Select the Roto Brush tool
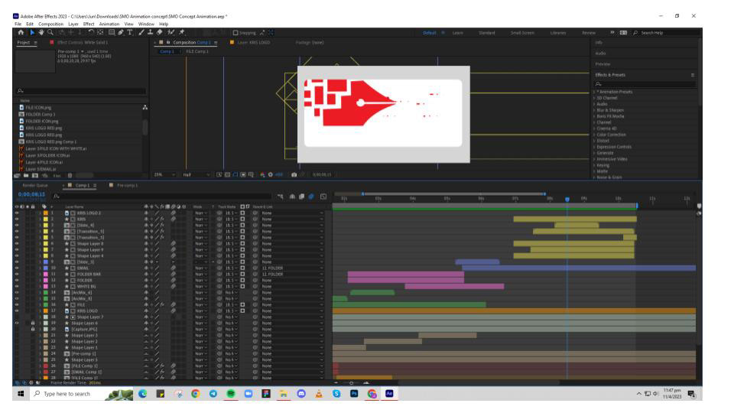 171,32
